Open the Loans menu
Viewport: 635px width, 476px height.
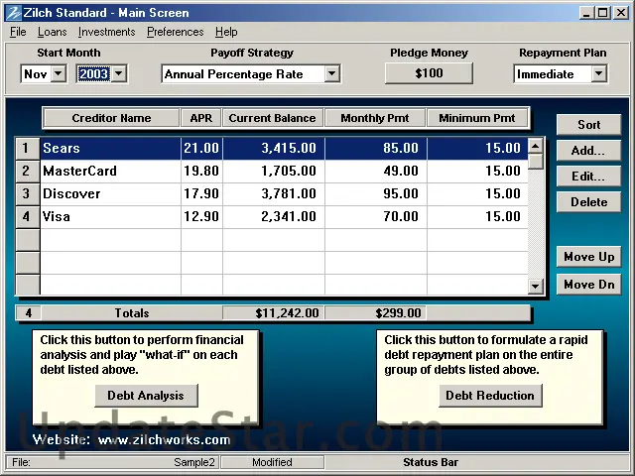coord(52,32)
